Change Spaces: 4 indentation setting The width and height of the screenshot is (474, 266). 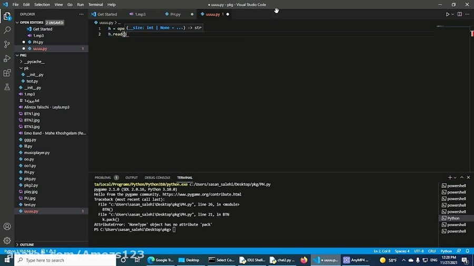(402, 251)
